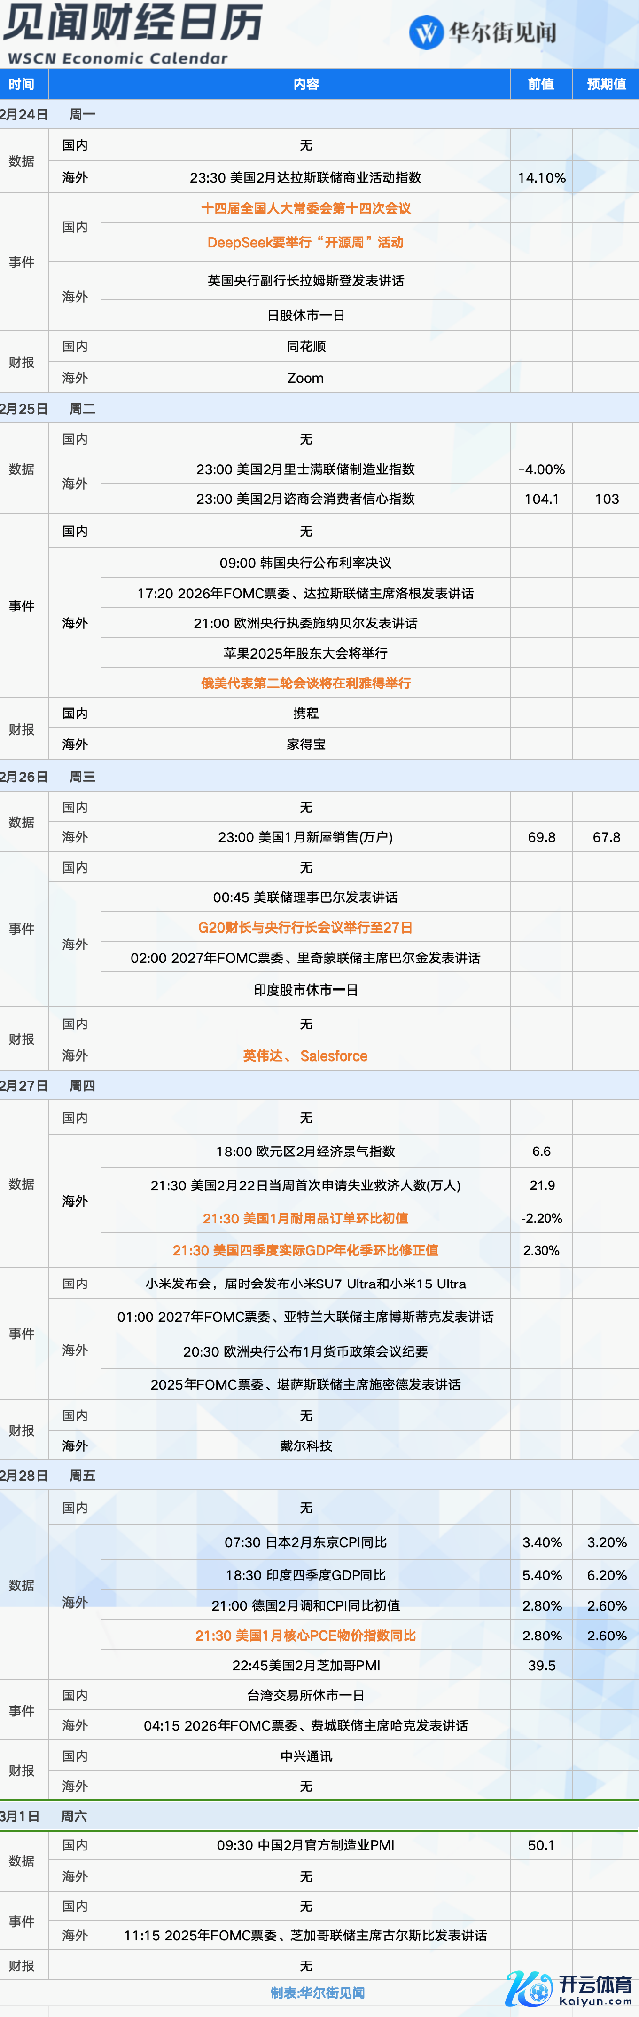Click G20财长与央行行长会议 highlighted entry
The height and width of the screenshot is (2017, 639).
click(305, 928)
